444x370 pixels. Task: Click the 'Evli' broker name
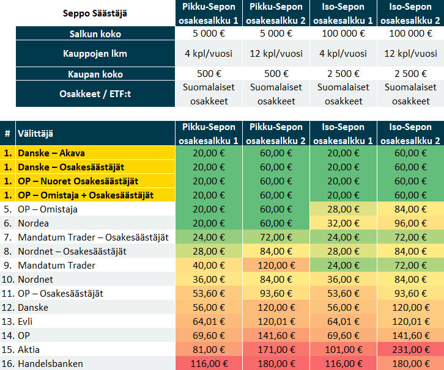click(25, 321)
